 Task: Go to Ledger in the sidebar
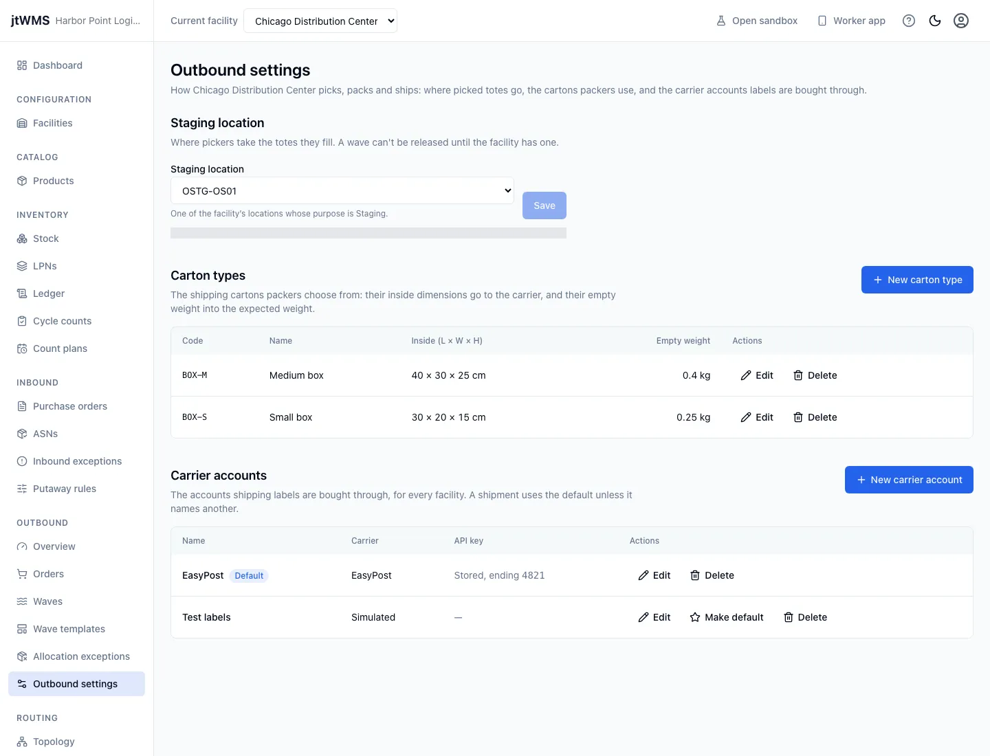[76, 293]
